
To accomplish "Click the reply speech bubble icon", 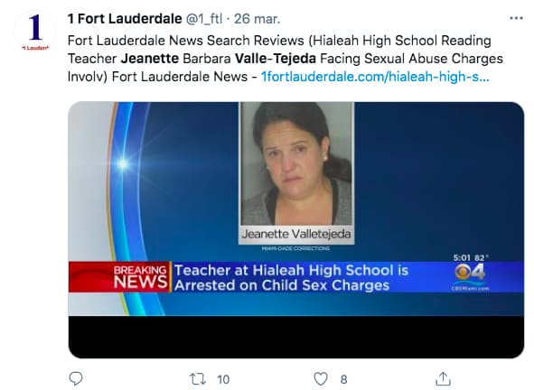I will pos(76,378).
